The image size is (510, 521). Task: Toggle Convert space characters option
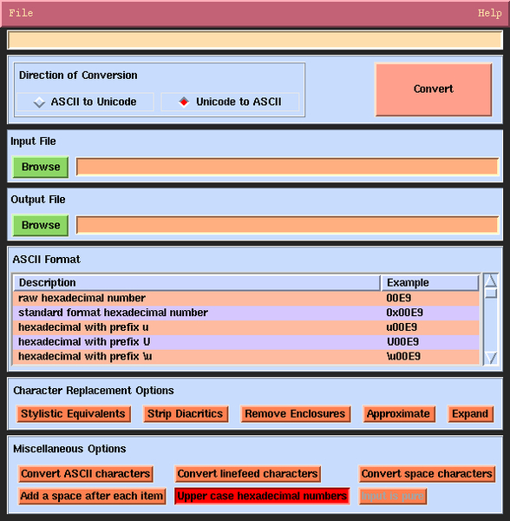point(427,474)
